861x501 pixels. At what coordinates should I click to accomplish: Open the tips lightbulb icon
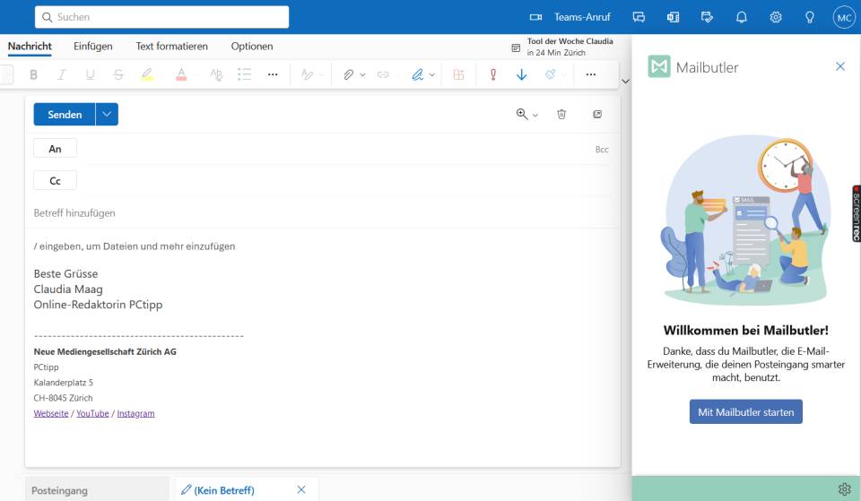[x=810, y=17]
